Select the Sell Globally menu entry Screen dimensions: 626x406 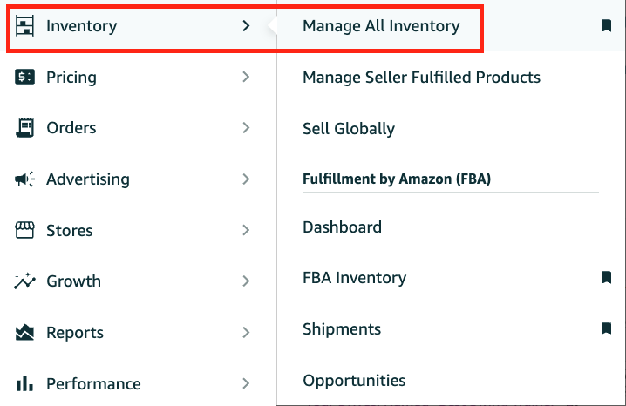(x=349, y=129)
